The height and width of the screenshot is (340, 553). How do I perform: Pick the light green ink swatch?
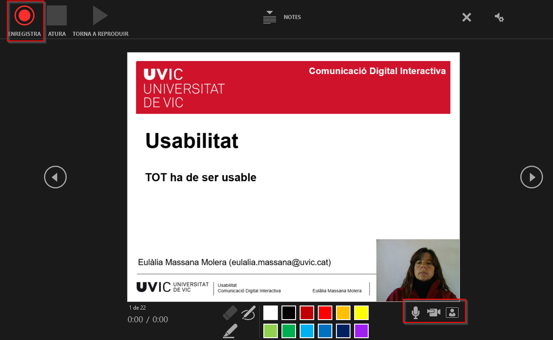point(271,331)
